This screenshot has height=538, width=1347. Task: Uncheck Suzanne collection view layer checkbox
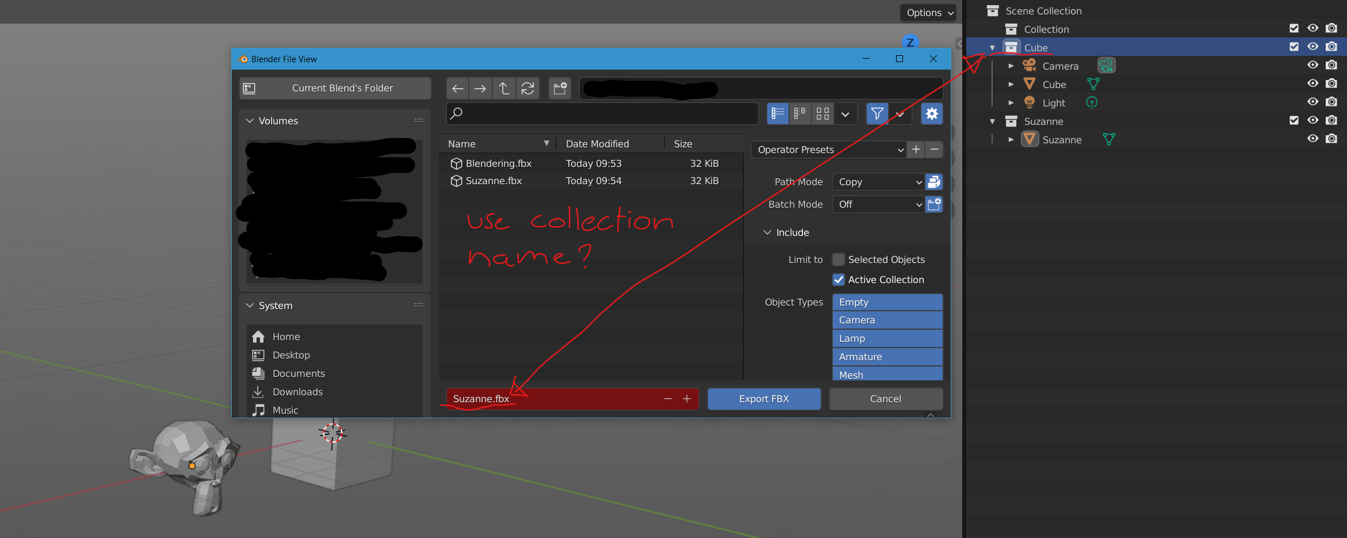click(1294, 120)
